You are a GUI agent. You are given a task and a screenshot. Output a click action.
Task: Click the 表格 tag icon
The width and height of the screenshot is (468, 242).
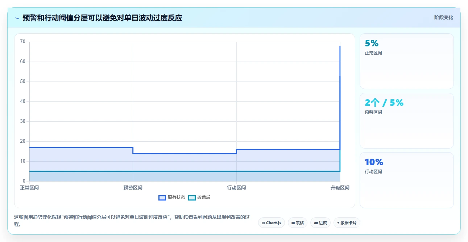pyautogui.click(x=293, y=223)
